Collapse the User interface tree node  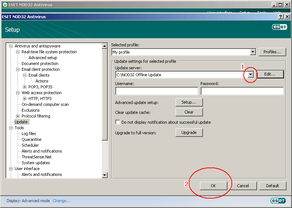pyautogui.click(x=11, y=169)
